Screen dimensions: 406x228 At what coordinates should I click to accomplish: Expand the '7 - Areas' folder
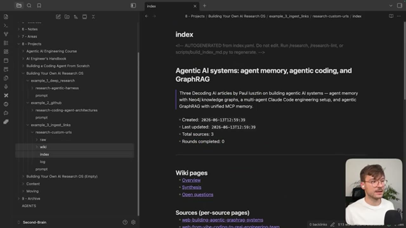point(29,36)
